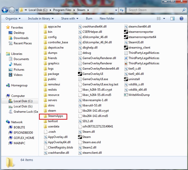This screenshot has height=170, width=188.
Task: Select the appcache folder icon
Action: coord(45,27)
